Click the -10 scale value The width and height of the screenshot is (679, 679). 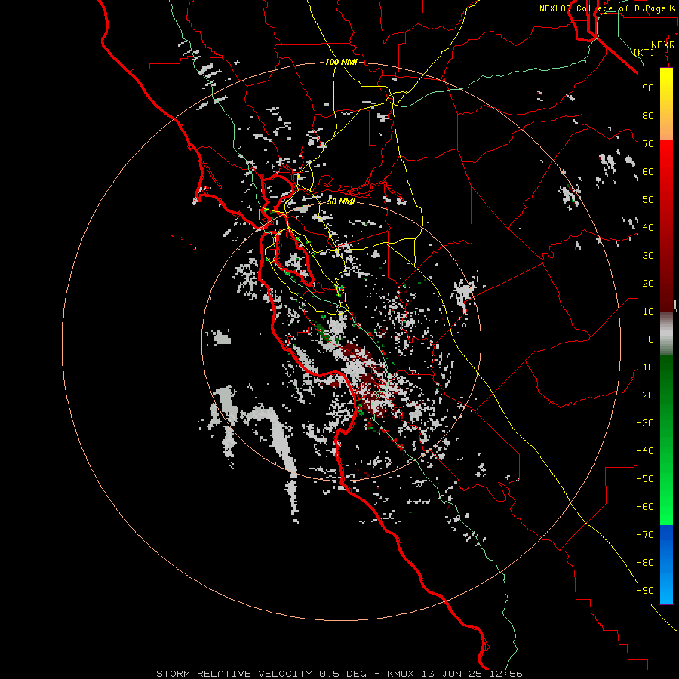tap(645, 367)
